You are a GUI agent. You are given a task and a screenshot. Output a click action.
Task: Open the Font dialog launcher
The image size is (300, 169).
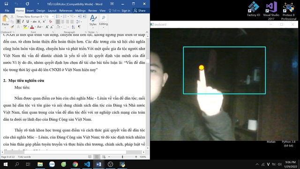(x=53, y=32)
